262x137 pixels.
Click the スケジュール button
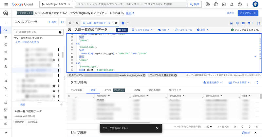pos(183,30)
